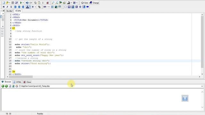Apply italic formatting with the I icon
The width and height of the screenshot is (205, 115).
[x=7, y=7]
